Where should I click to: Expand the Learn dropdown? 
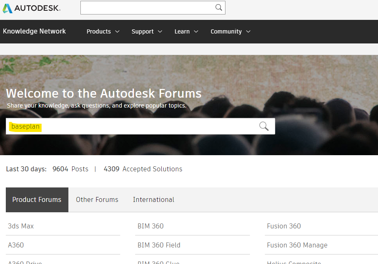(x=185, y=31)
